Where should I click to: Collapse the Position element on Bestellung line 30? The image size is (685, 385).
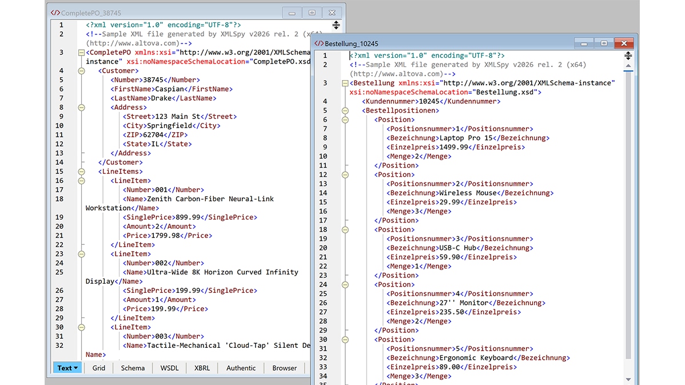pyautogui.click(x=345, y=340)
